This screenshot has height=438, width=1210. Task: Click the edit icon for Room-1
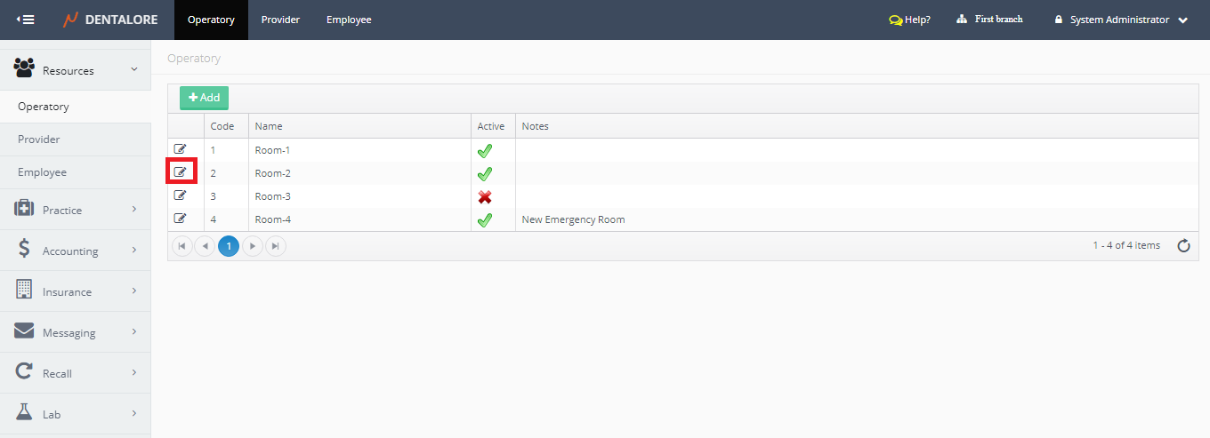click(181, 149)
